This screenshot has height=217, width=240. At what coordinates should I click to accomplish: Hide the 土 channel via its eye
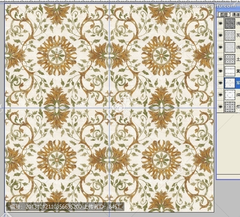[220, 59]
